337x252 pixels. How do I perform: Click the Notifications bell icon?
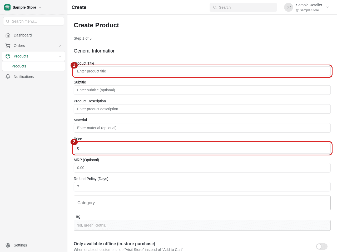[8, 77]
